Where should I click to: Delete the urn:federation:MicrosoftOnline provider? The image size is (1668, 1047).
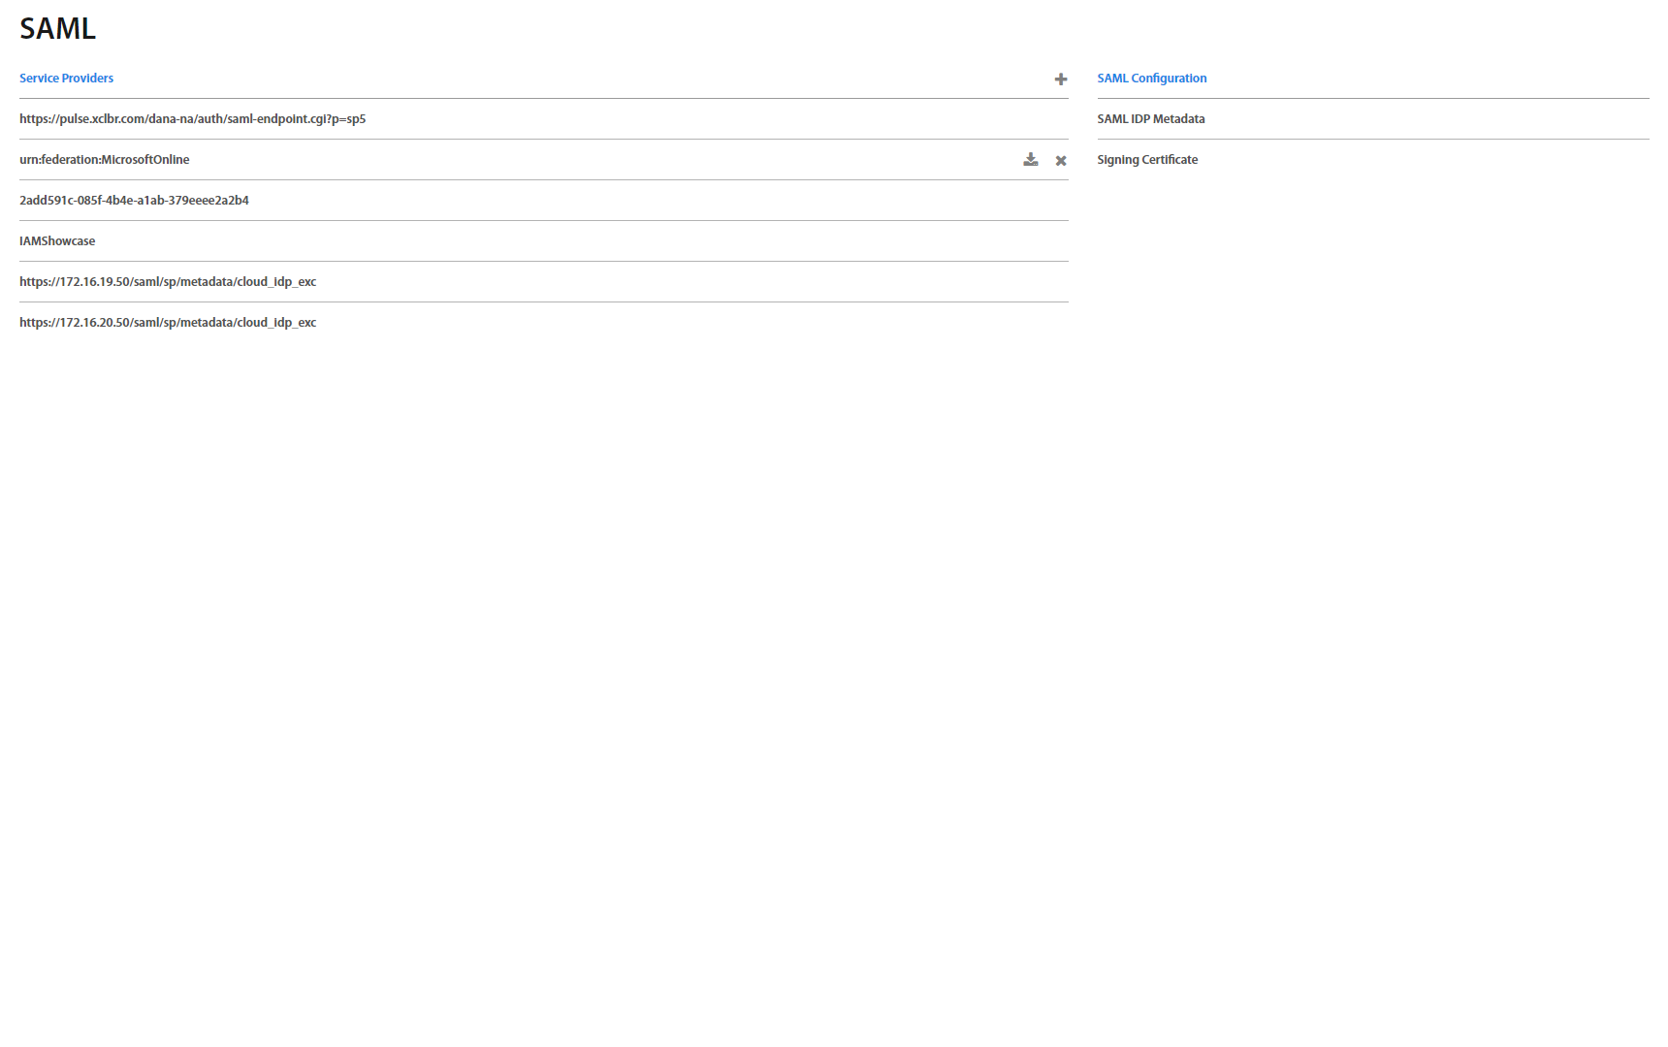click(1060, 161)
